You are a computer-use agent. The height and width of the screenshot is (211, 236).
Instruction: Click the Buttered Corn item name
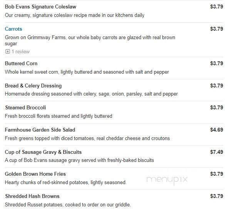coord(21,63)
